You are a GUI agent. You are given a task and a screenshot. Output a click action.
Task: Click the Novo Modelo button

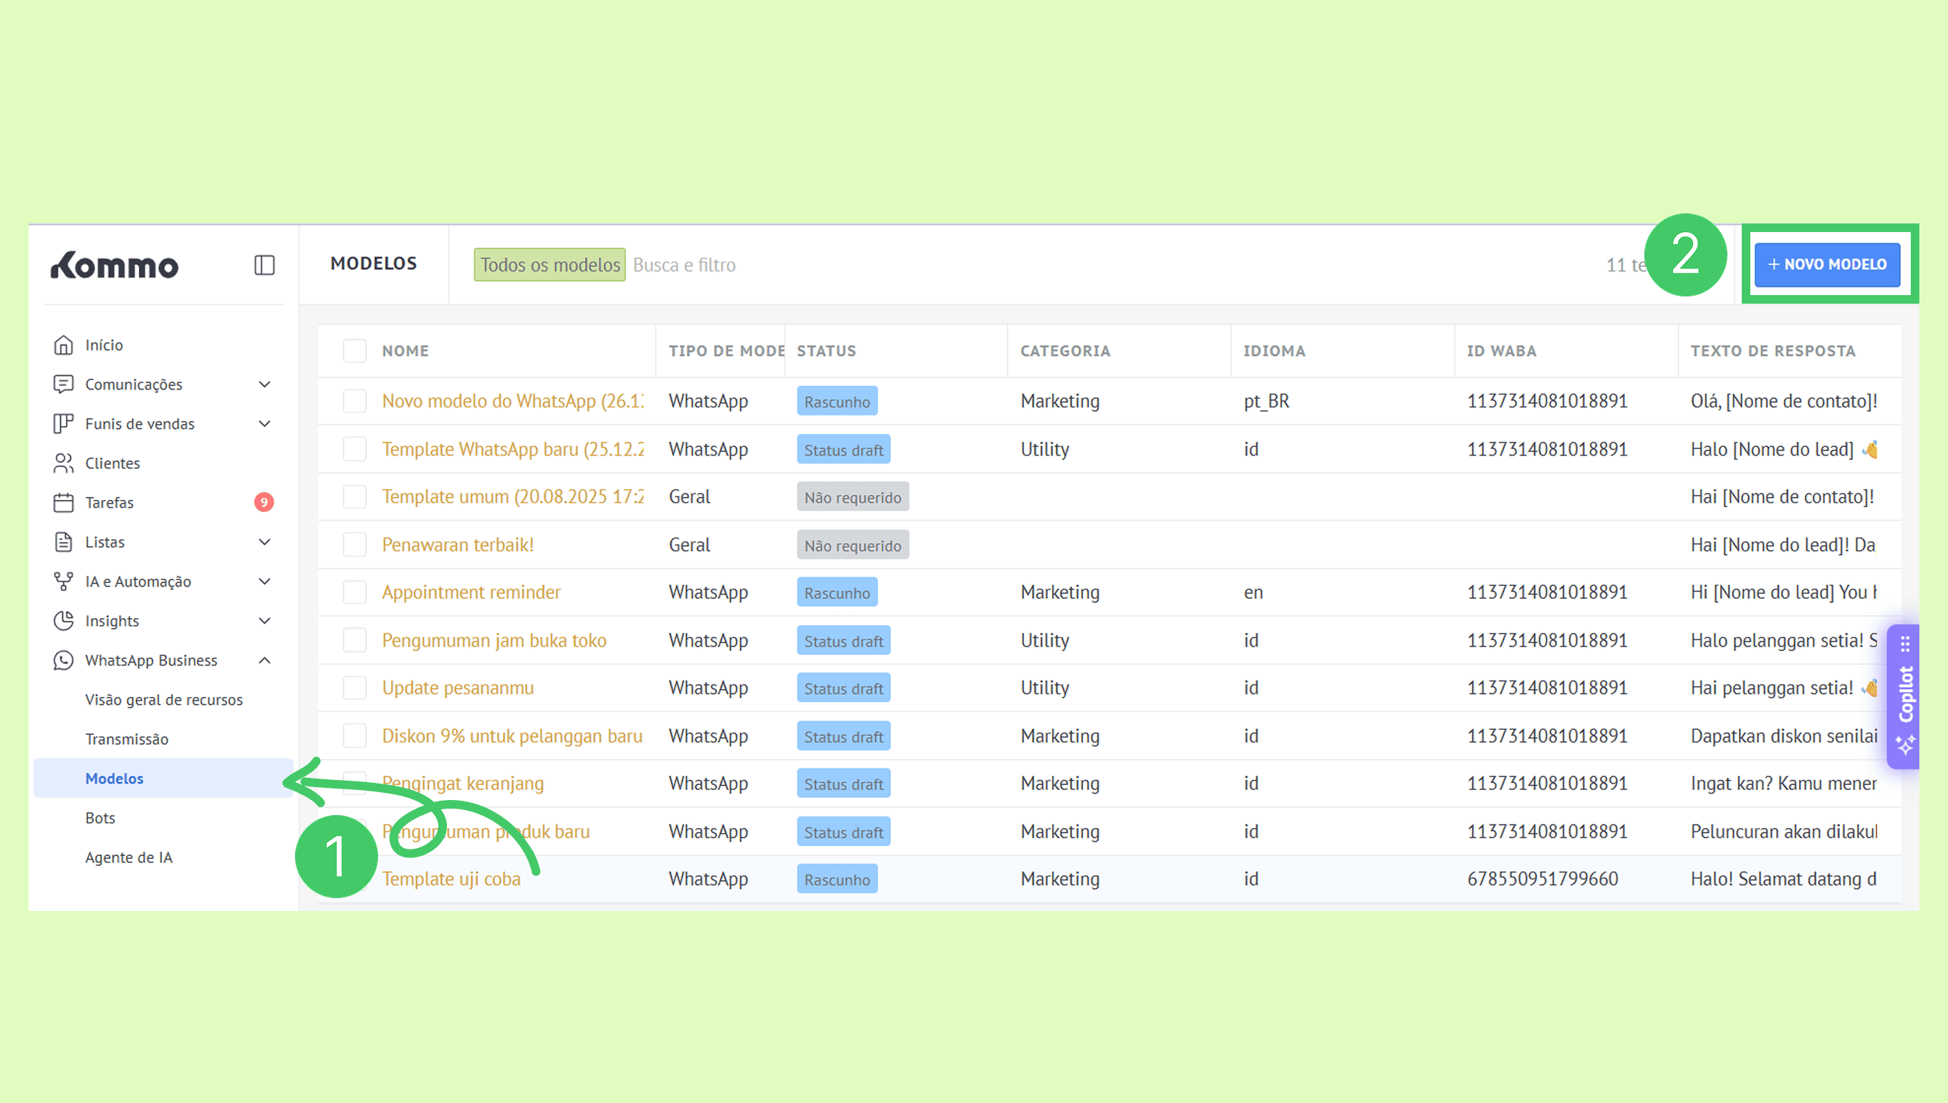[x=1827, y=264]
